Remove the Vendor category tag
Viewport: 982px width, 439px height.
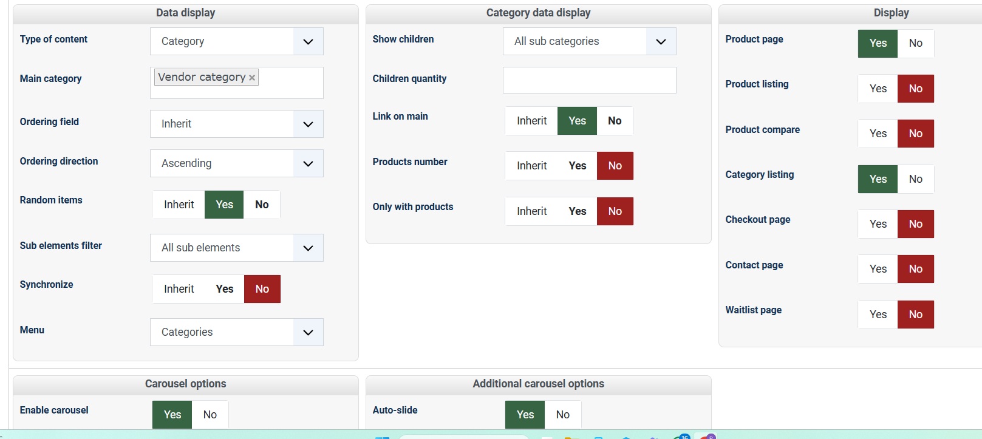(x=252, y=78)
